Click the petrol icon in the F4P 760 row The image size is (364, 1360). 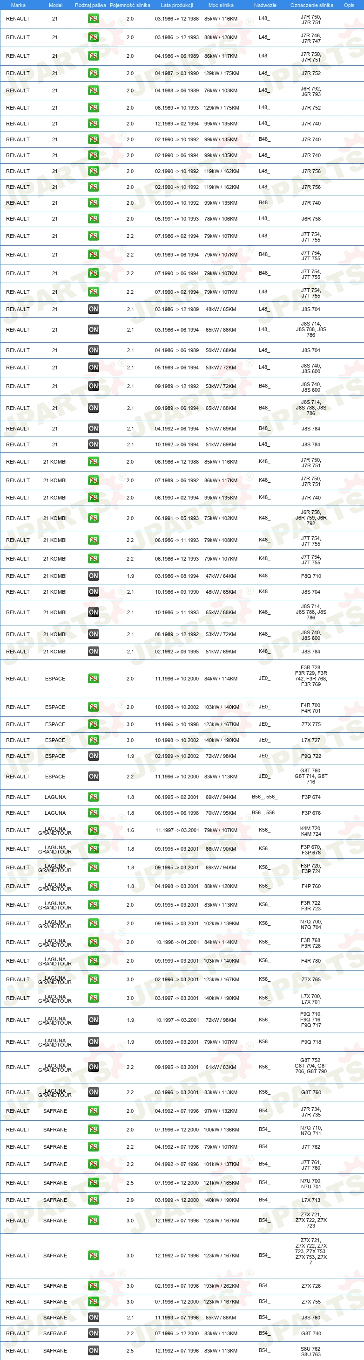point(93,886)
